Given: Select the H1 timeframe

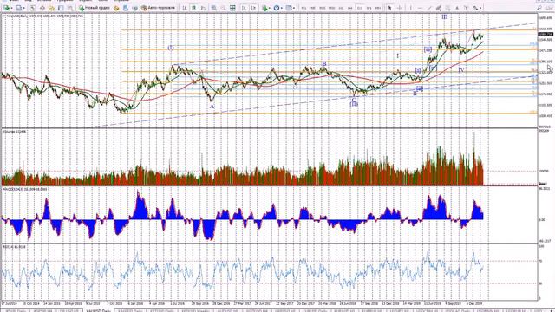Looking at the screenshot, I should click(x=341, y=8).
